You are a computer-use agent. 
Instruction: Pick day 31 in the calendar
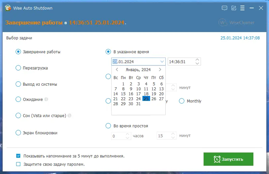138,104
